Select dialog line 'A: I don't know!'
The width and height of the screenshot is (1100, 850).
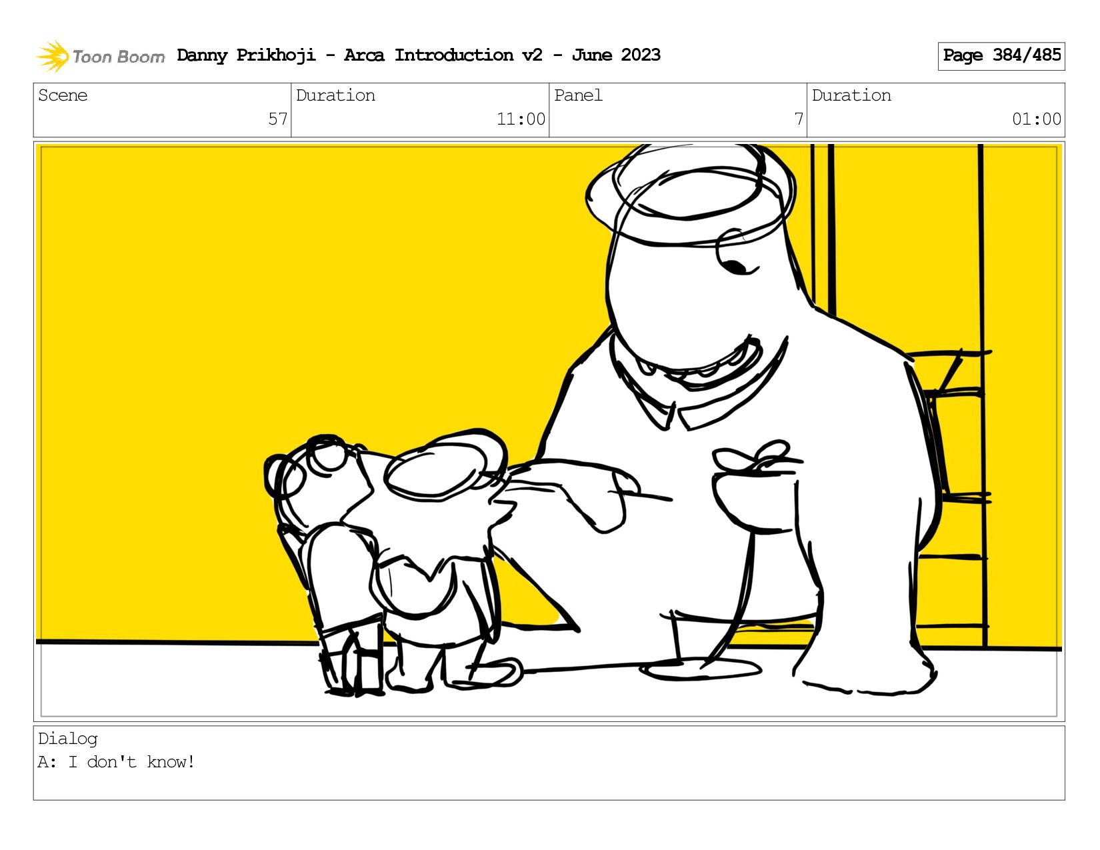(x=117, y=762)
